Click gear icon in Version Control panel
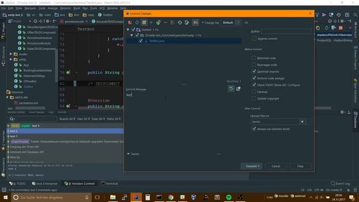Viewport: 359px width, 202px height. 342,112
